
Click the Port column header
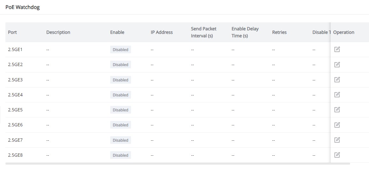coord(12,32)
